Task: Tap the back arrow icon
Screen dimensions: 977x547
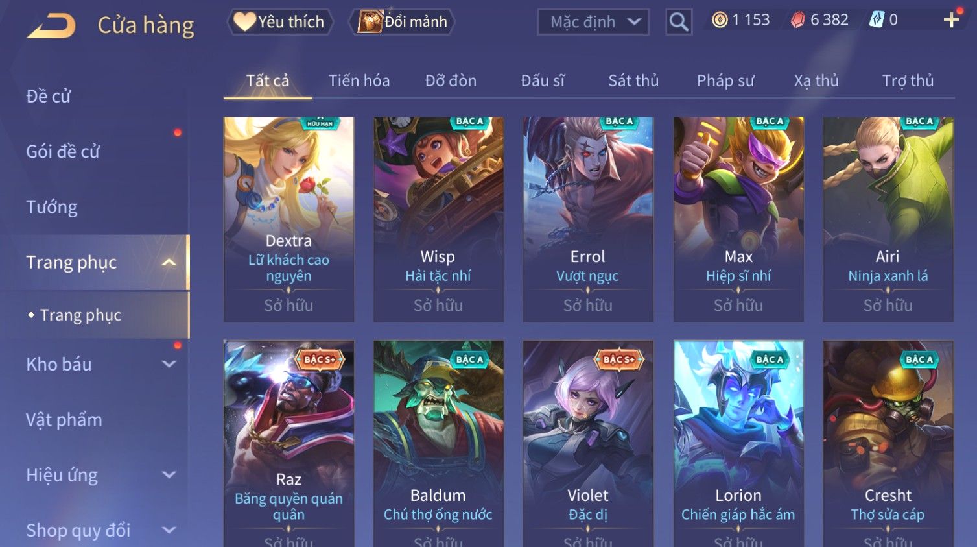Action: [51, 25]
